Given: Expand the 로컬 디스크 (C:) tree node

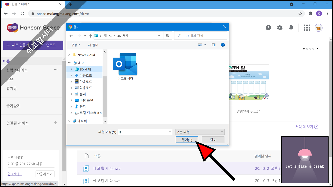Looking at the screenshot, I should click(71, 113).
